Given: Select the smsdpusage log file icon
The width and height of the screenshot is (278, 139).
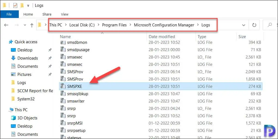Looking at the screenshot, I should coord(63,50).
